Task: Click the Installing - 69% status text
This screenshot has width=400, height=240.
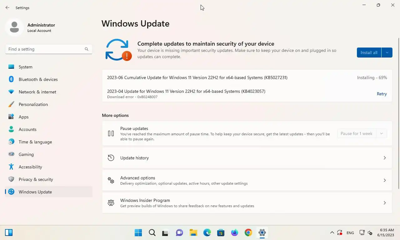Action: click(x=372, y=77)
